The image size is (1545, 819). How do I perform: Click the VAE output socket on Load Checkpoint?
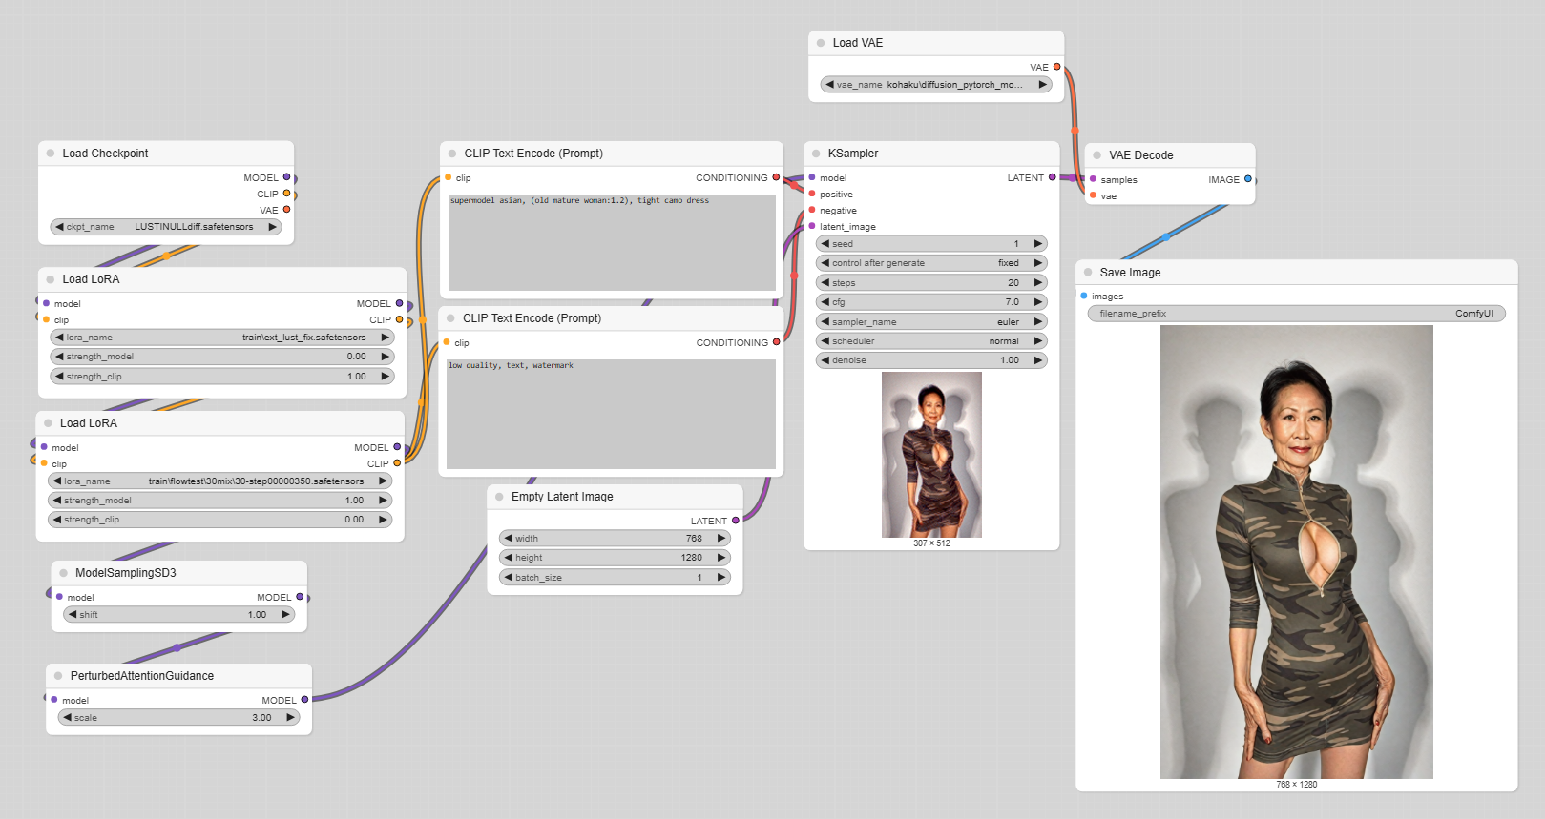click(286, 210)
